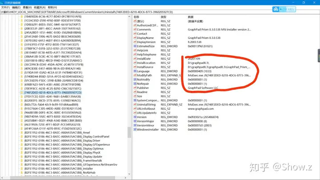Click REG_EXPAND_SZ type of UninstallString row
The image size is (320, 180).
[172, 104]
